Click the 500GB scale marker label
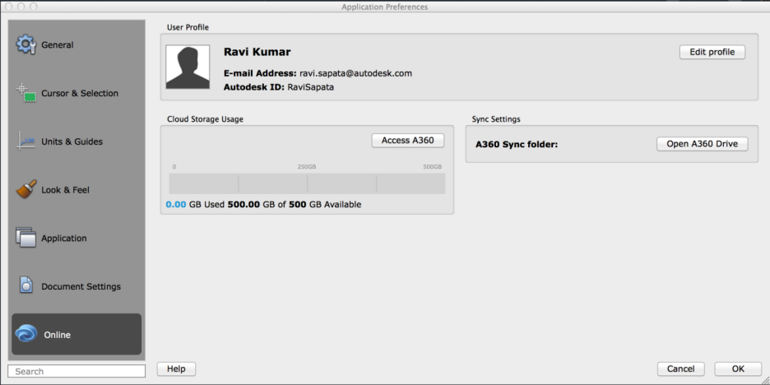Image resolution: width=770 pixels, height=385 pixels. [x=433, y=167]
